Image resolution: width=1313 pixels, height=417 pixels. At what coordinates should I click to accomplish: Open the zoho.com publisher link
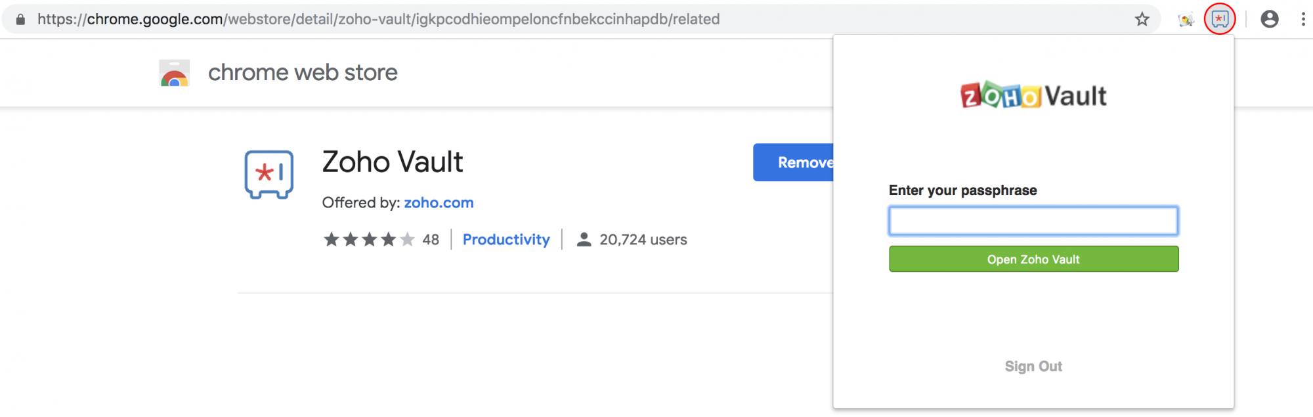point(439,202)
